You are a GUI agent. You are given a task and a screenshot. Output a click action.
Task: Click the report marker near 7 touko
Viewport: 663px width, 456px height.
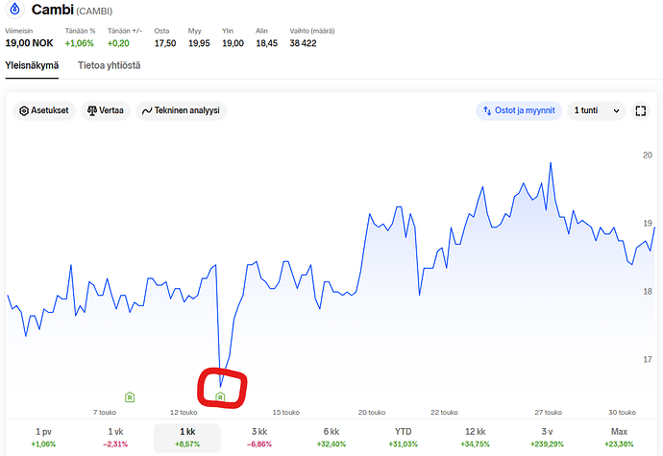(x=130, y=397)
